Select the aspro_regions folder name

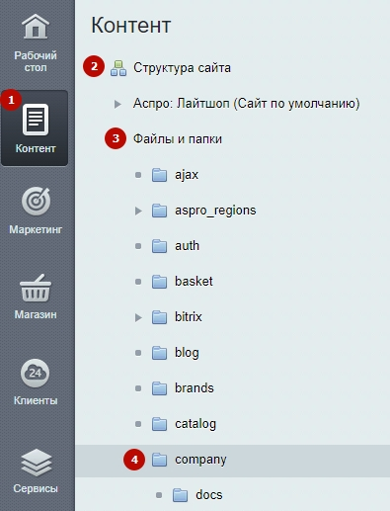point(215,211)
